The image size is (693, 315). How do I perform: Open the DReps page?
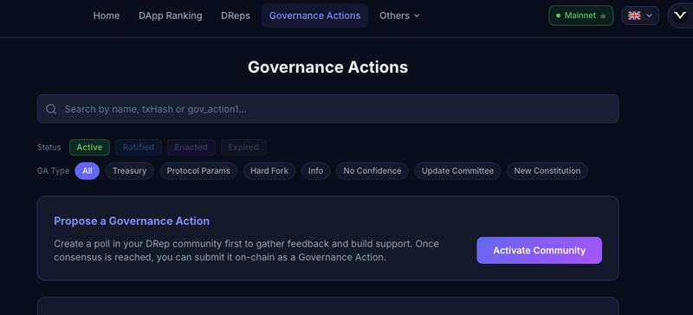(236, 16)
